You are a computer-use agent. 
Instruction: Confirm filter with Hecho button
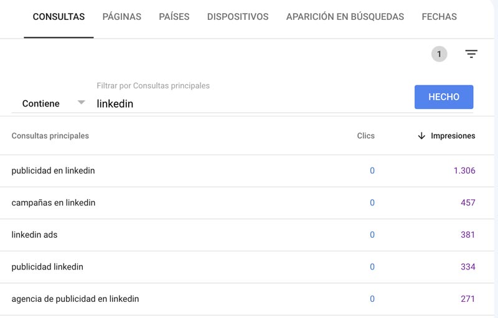[444, 97]
